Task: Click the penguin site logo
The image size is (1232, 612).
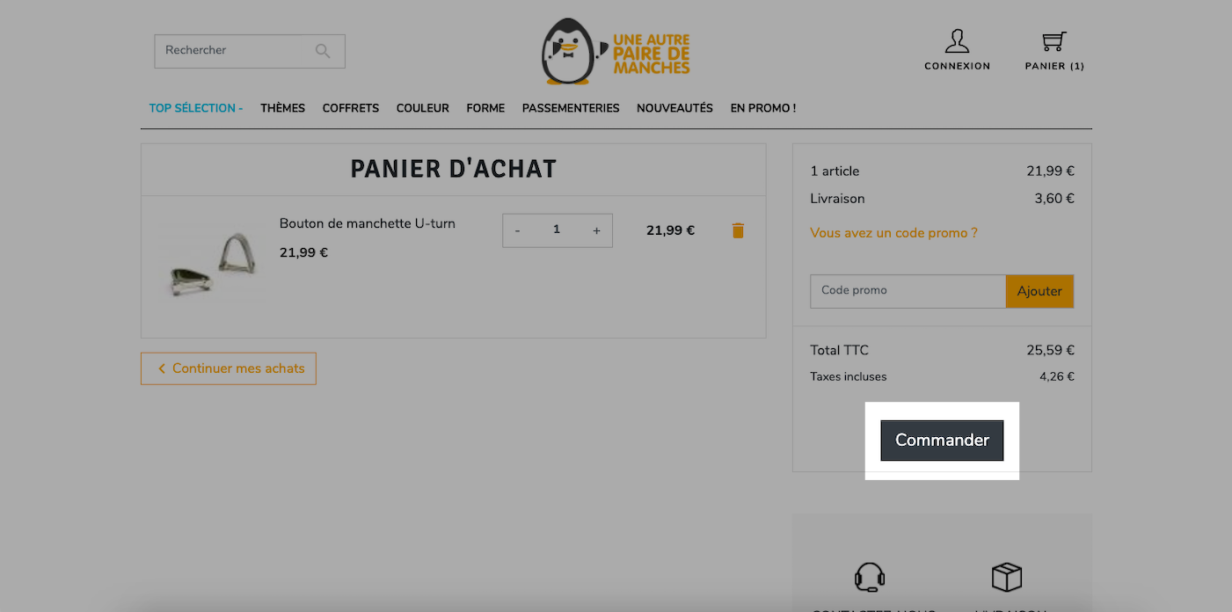Action: point(616,51)
